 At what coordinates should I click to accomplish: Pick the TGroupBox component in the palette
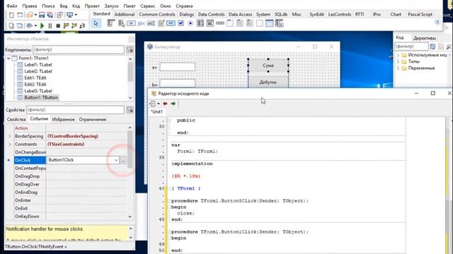tap(230, 23)
